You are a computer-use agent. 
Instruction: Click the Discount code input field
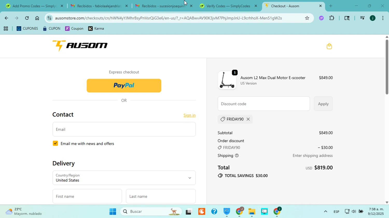[264, 104]
